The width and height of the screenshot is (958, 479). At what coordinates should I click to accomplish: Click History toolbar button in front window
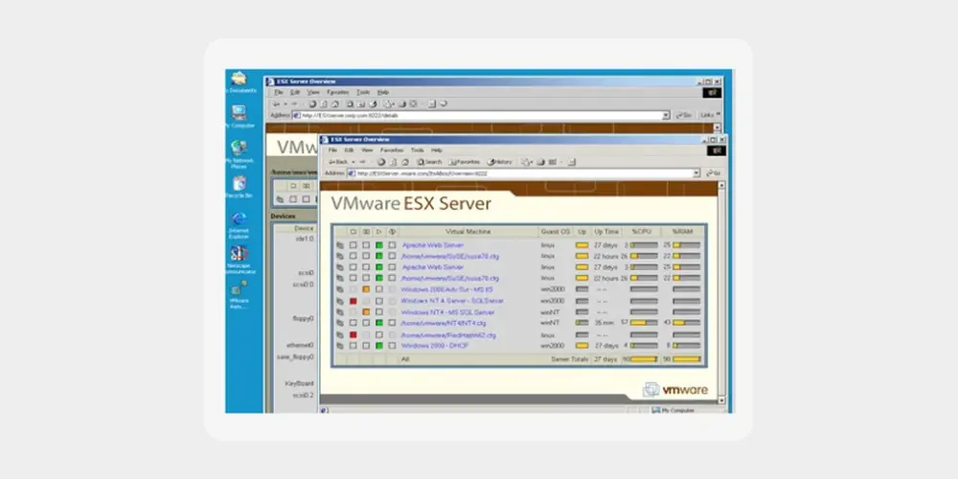pos(500,162)
